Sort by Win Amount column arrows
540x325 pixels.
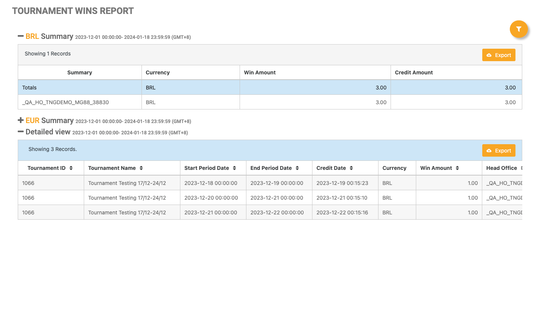(457, 168)
